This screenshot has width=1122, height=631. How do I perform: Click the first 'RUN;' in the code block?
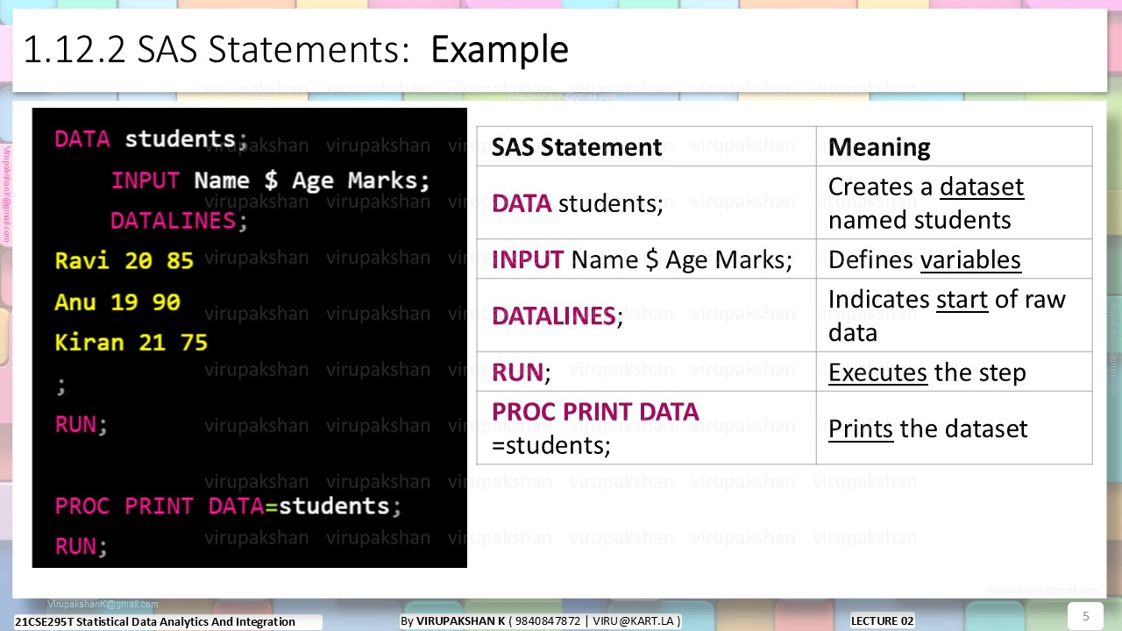coord(82,424)
